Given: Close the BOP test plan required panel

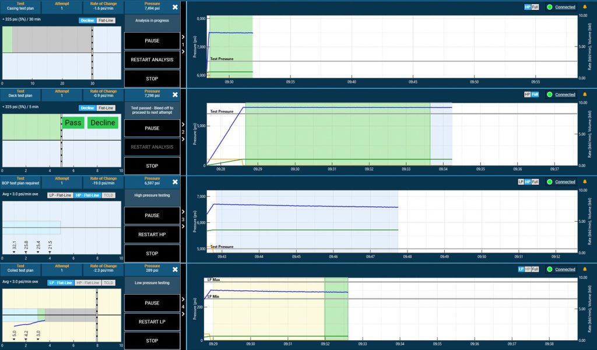Looking at the screenshot, I should (x=175, y=182).
